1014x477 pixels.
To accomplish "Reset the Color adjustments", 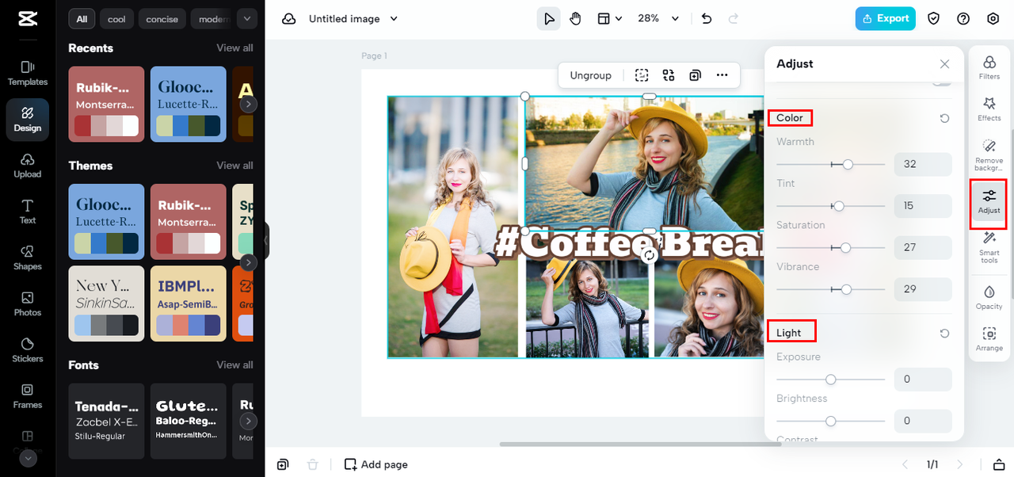I will click(x=944, y=118).
